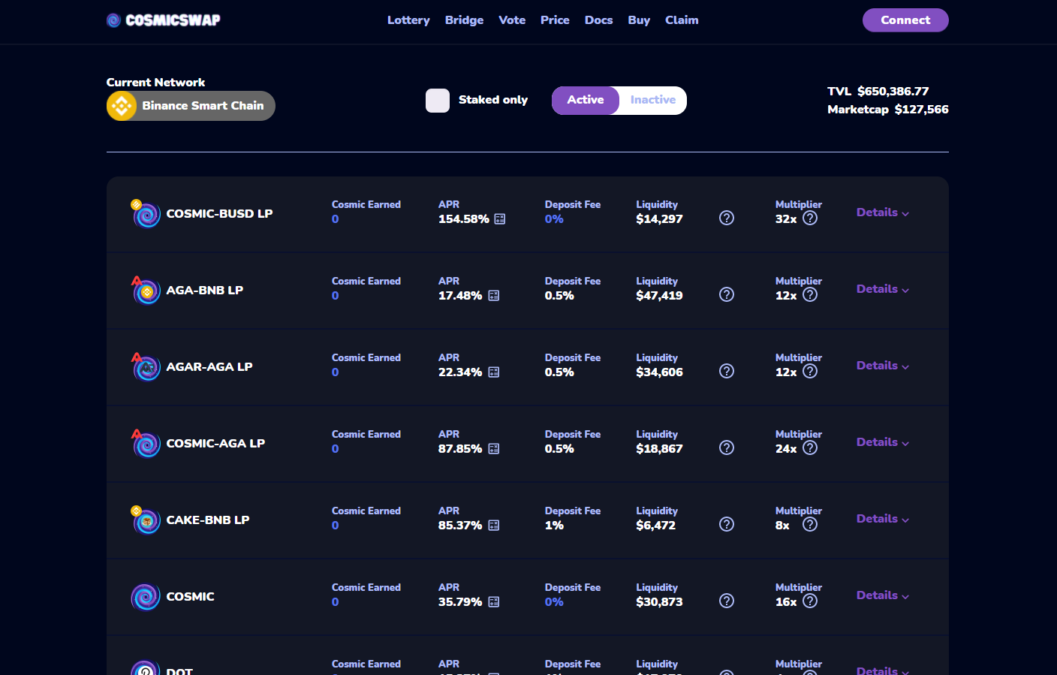Image resolution: width=1057 pixels, height=675 pixels.
Task: Click the Binance Smart Chain network selector
Action: coord(191,106)
